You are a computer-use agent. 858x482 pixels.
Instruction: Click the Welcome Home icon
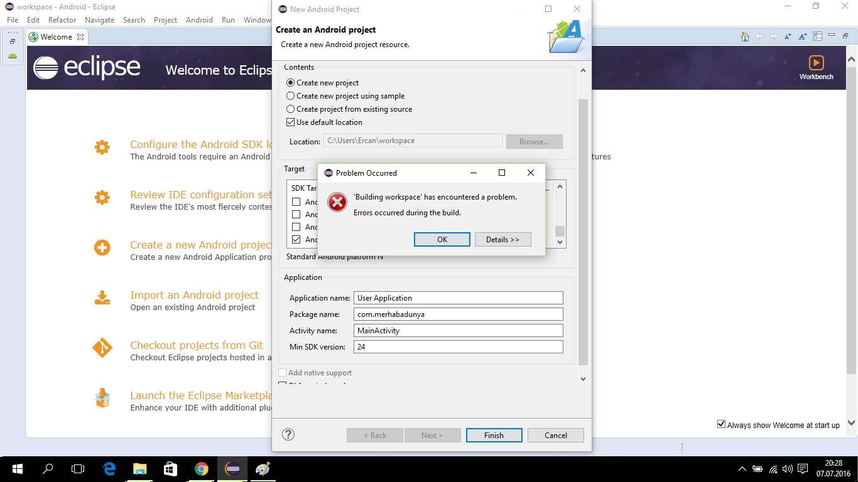(745, 36)
